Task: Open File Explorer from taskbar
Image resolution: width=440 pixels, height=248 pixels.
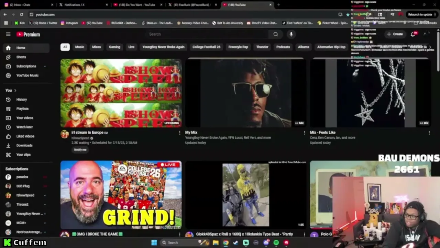Action: 216,242
